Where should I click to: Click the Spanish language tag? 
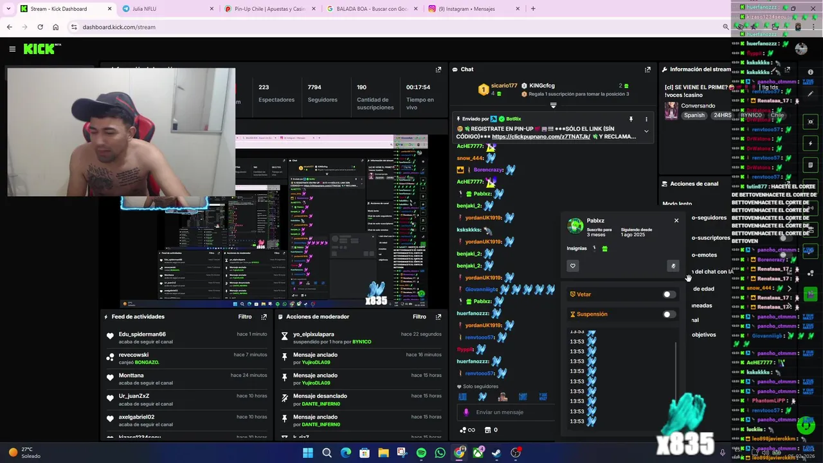(694, 115)
